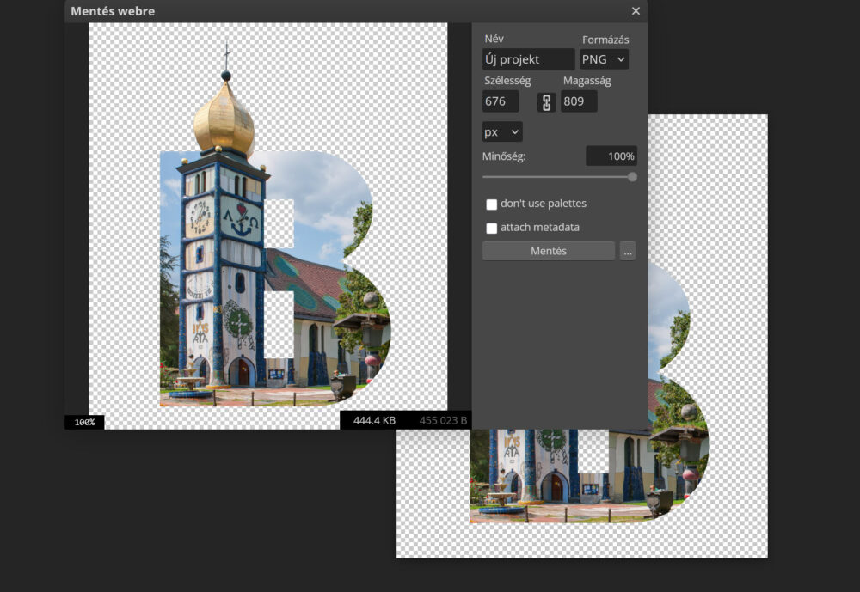The image size is (860, 592).
Task: Click the Minőség label
Action: click(x=503, y=156)
